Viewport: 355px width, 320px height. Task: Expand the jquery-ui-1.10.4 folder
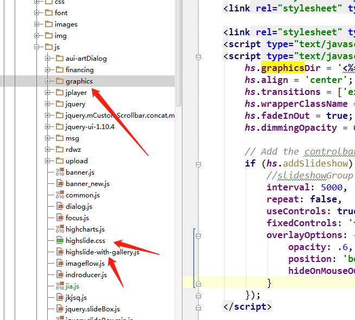[x=47, y=126]
